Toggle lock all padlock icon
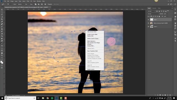 tap(159, 16)
